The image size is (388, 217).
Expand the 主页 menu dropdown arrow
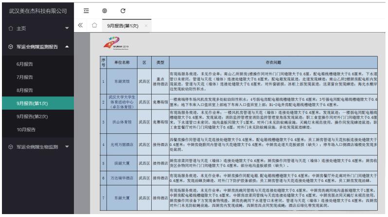coord(67,28)
